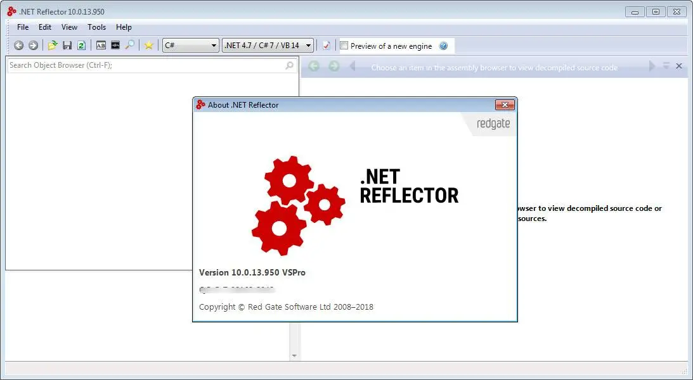The image size is (693, 380).
Task: Open the Help menu
Action: click(x=124, y=27)
